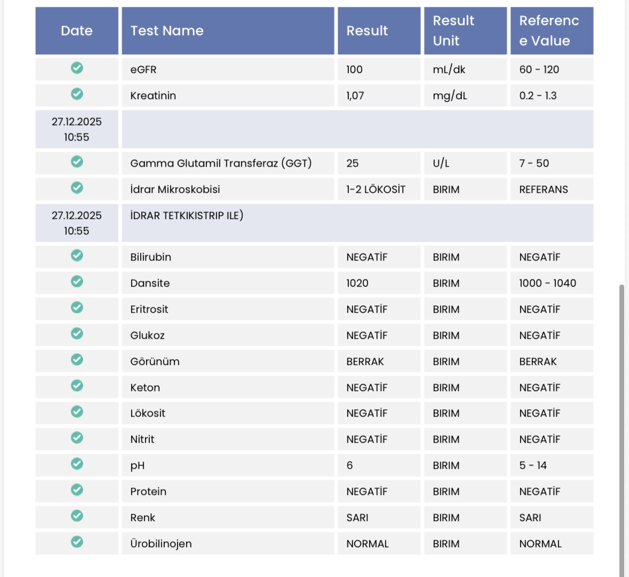Click the vertical scrollbar on the right
Image resolution: width=629 pixels, height=577 pixels.
coord(622,426)
